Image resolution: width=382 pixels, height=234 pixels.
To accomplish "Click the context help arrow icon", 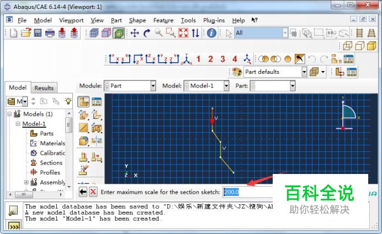I will (254, 20).
